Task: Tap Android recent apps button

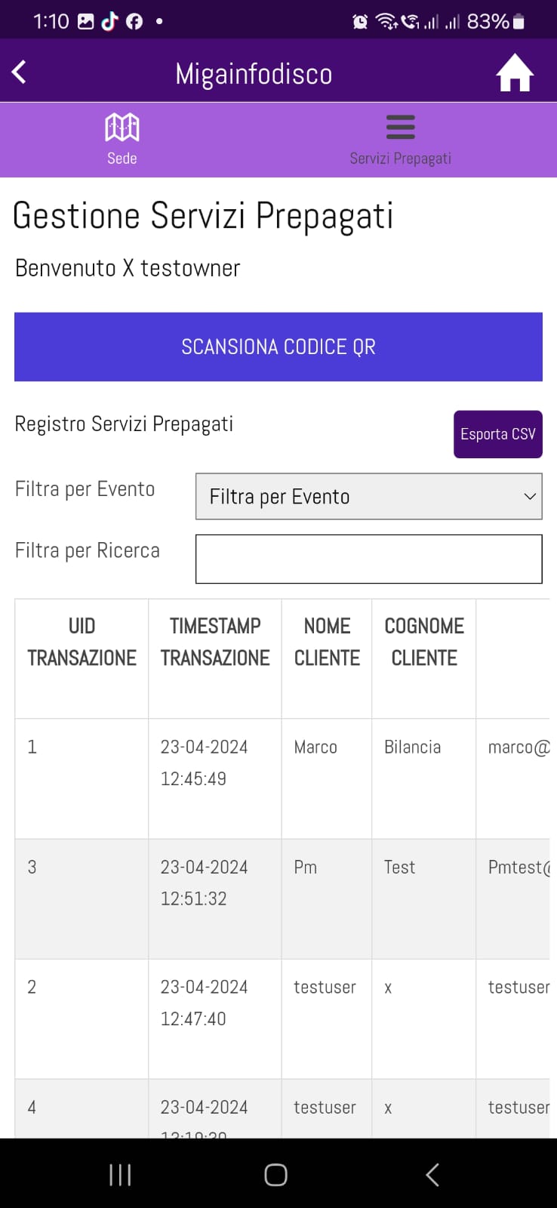Action: coord(120,1175)
